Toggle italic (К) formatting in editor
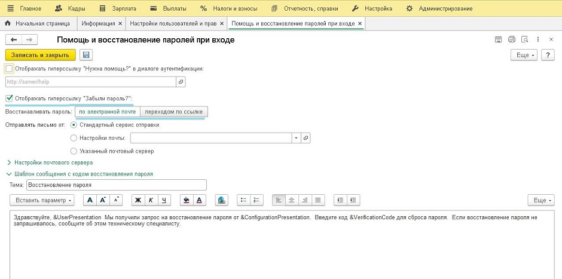562x279 pixels. 151,200
